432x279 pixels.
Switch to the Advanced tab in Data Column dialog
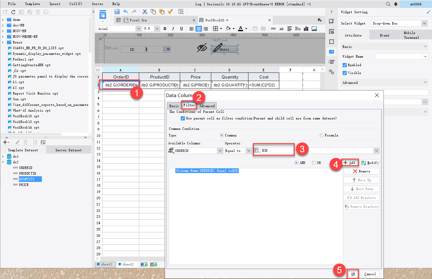pyautogui.click(x=207, y=106)
